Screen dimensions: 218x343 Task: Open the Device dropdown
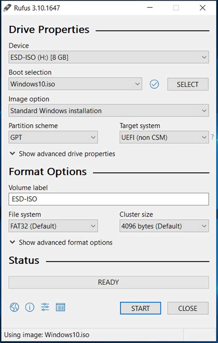(109, 57)
